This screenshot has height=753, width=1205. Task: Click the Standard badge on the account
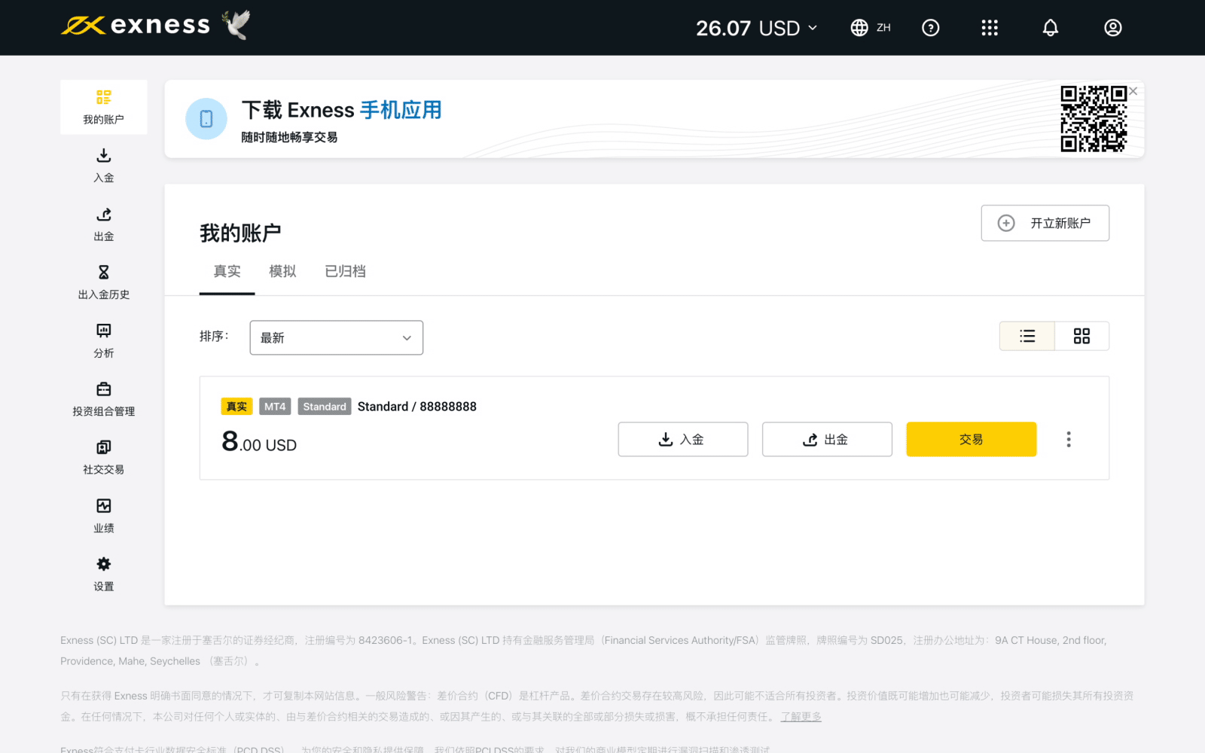(325, 407)
